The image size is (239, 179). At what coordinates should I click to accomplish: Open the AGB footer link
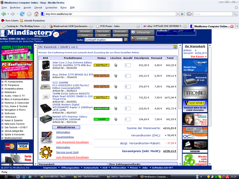pos(105,168)
